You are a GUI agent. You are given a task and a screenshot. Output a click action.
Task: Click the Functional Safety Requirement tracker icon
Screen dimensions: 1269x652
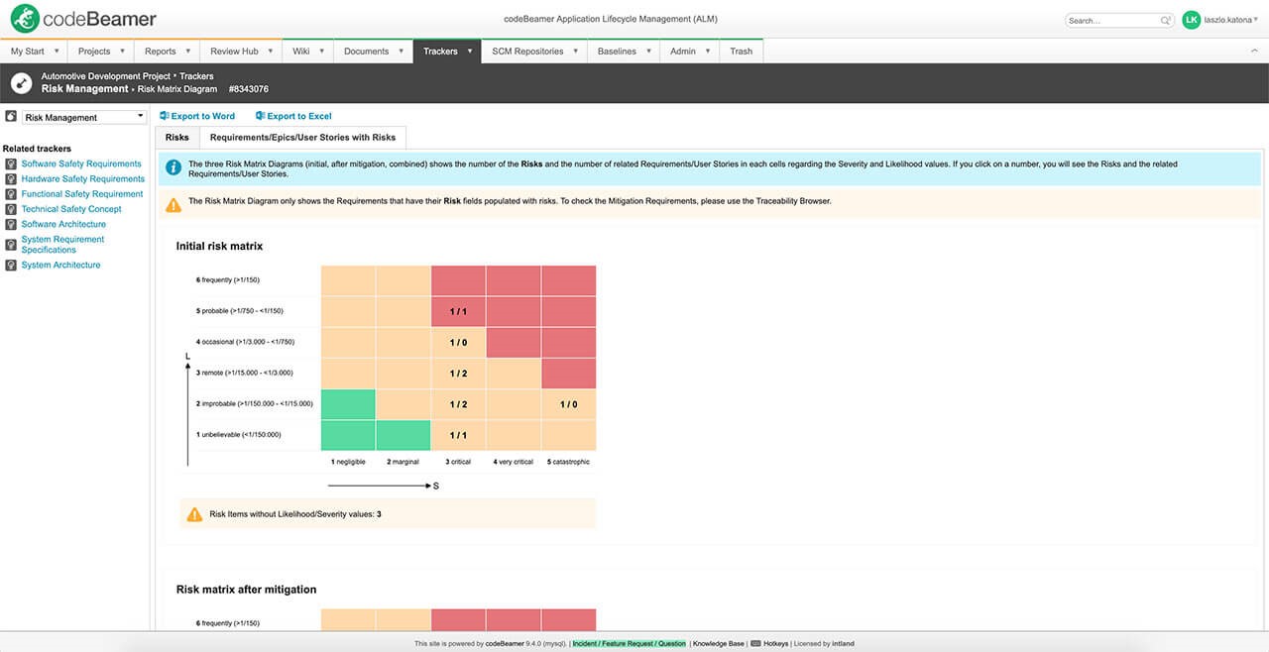tap(11, 194)
